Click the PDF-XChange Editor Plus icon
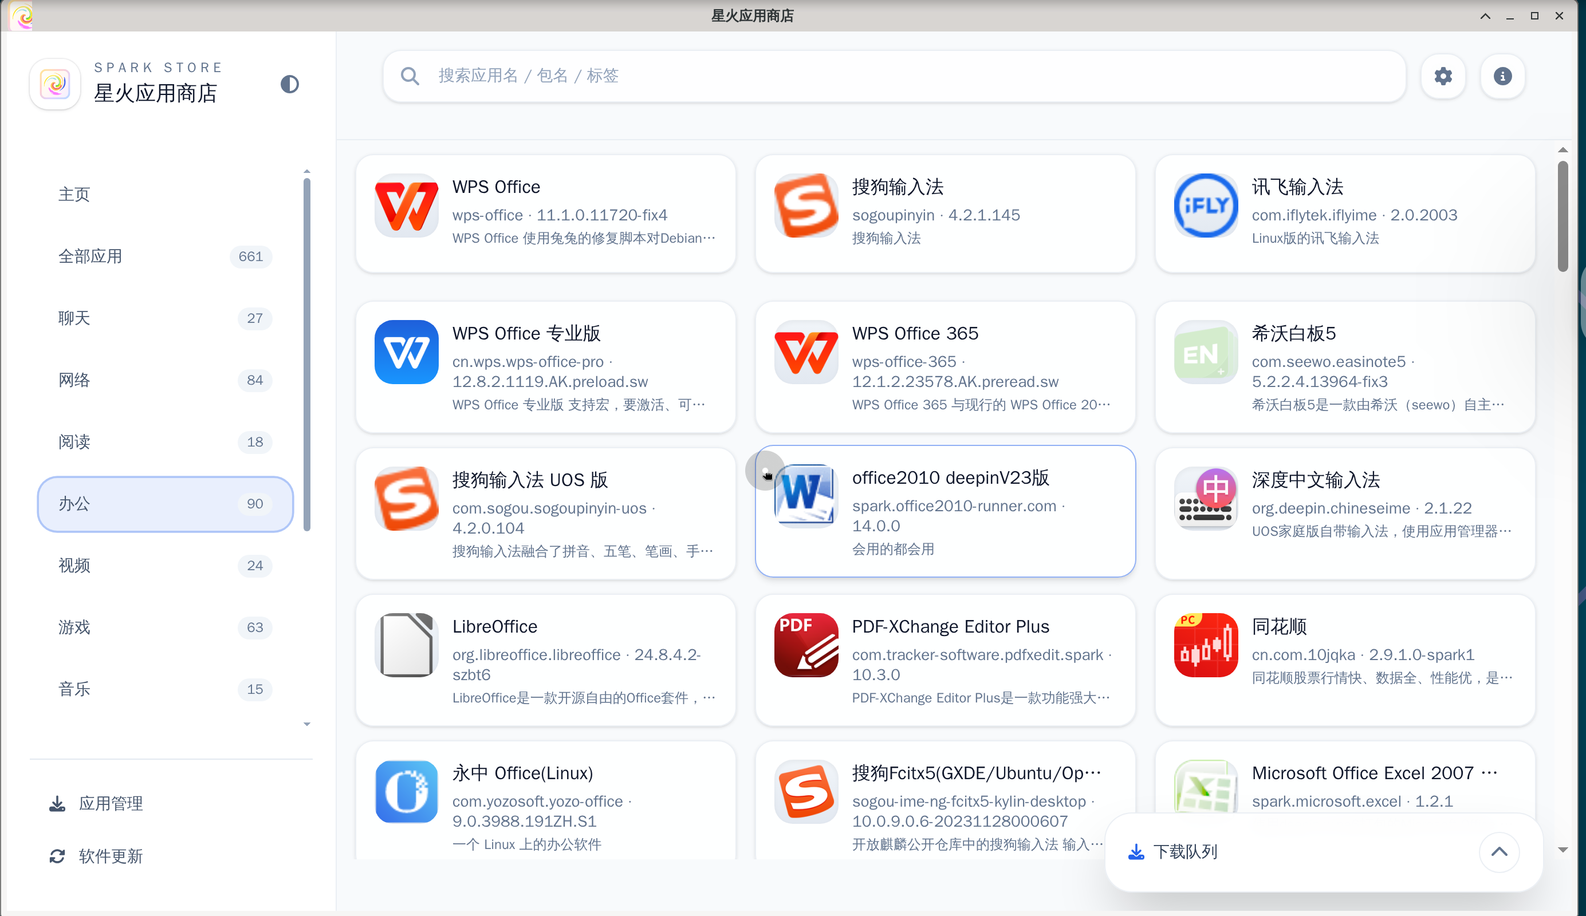 (805, 645)
